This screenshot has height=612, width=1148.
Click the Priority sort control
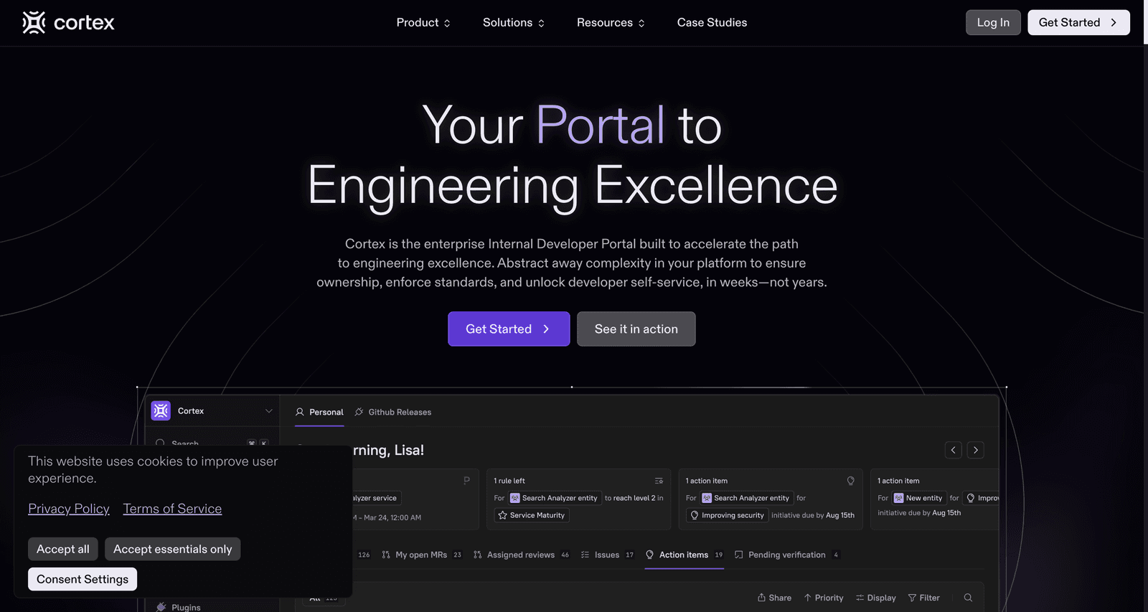coord(824,598)
